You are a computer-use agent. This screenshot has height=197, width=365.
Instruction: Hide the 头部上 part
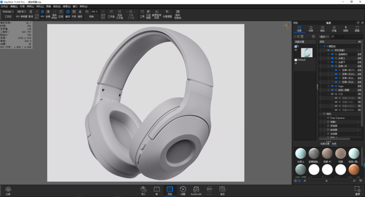pyautogui.click(x=332, y=58)
